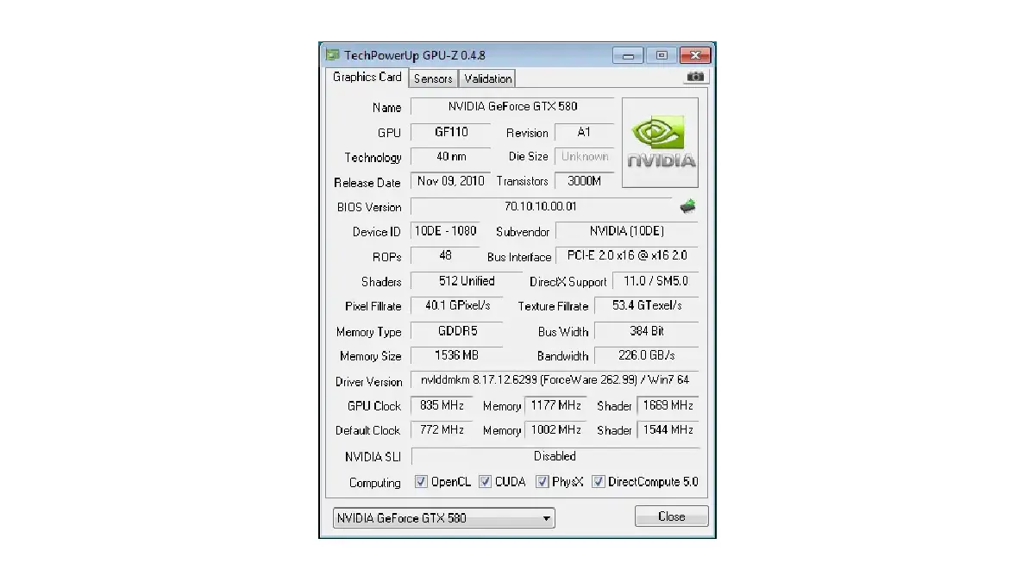Click the Default Clock field 772 MHz
This screenshot has width=1035, height=582.
442,429
